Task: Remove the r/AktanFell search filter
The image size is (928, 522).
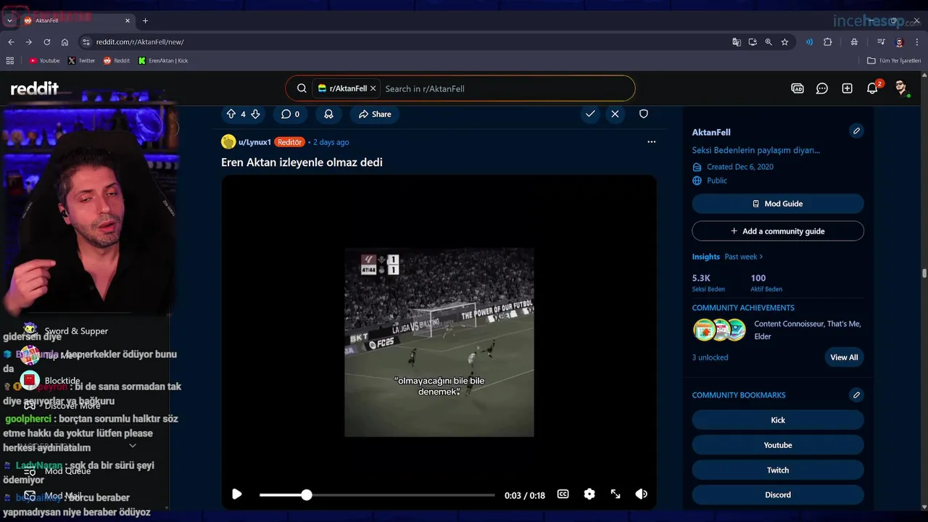Action: pyautogui.click(x=373, y=88)
